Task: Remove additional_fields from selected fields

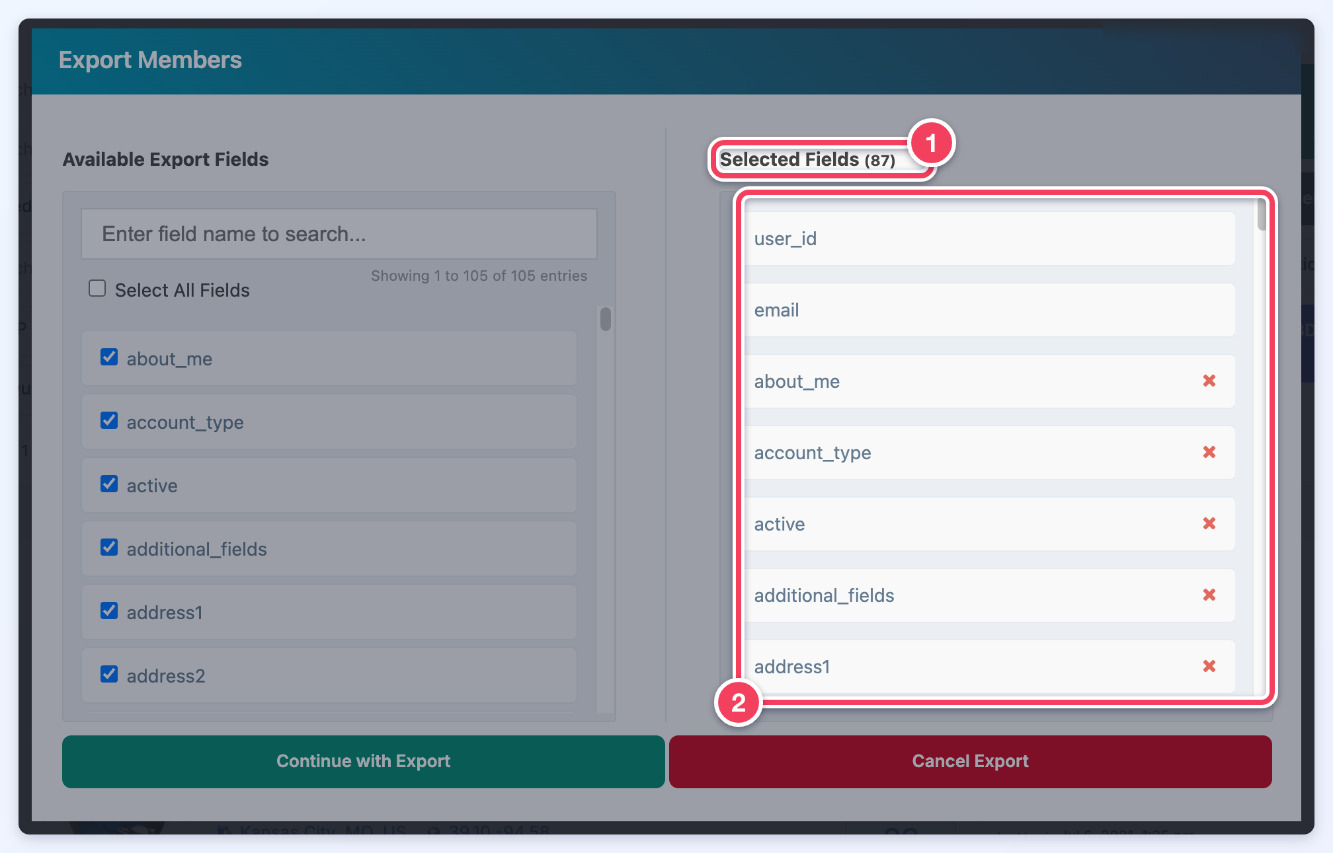Action: point(1209,595)
